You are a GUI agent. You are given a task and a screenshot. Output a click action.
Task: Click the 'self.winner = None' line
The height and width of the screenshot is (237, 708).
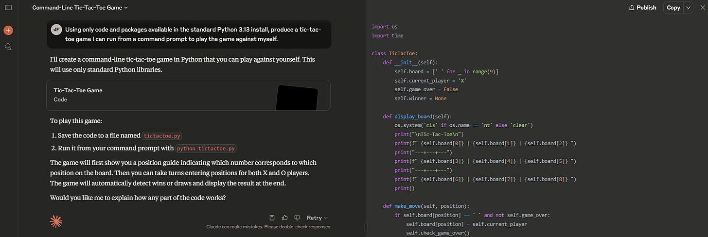(420, 98)
